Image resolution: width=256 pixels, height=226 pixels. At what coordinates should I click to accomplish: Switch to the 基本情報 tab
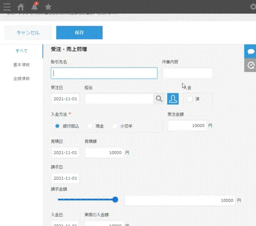[21, 65]
